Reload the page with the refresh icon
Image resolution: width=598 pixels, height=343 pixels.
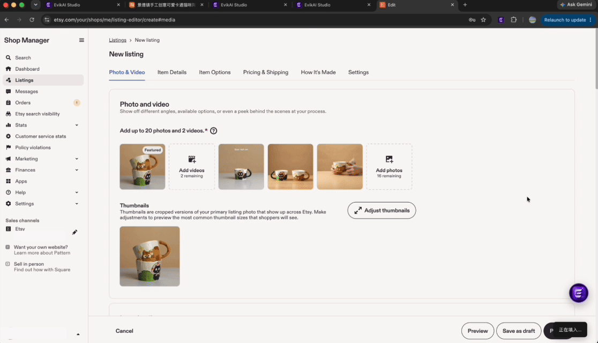tap(32, 20)
